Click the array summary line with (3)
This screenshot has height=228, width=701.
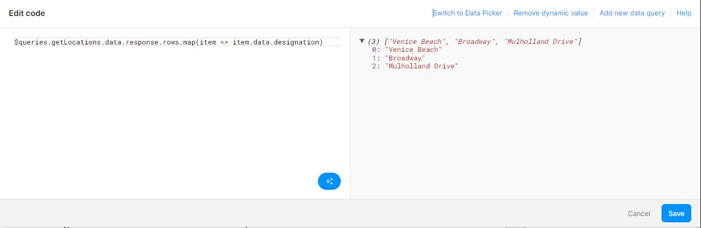tap(475, 42)
